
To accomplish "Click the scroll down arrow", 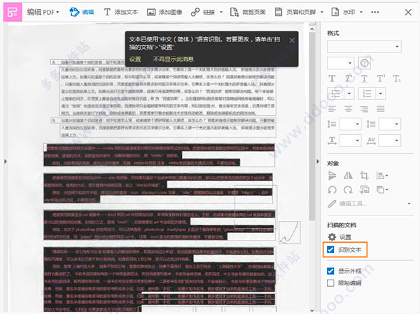I will 311,311.
